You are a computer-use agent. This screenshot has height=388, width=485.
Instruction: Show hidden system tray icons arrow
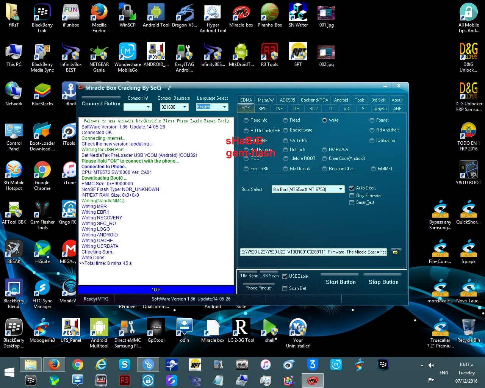(422, 366)
